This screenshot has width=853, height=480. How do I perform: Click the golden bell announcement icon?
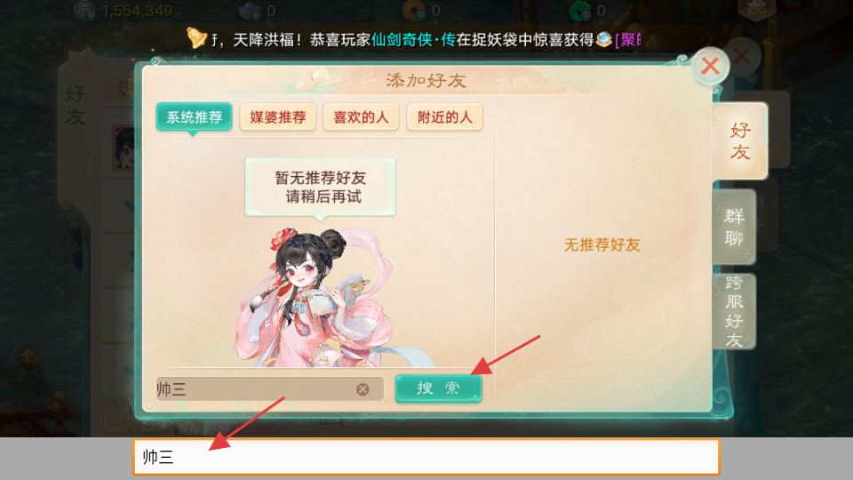click(197, 38)
